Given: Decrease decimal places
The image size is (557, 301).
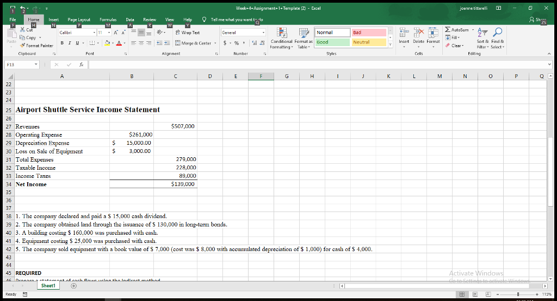Looking at the screenshot, I should point(262,43).
